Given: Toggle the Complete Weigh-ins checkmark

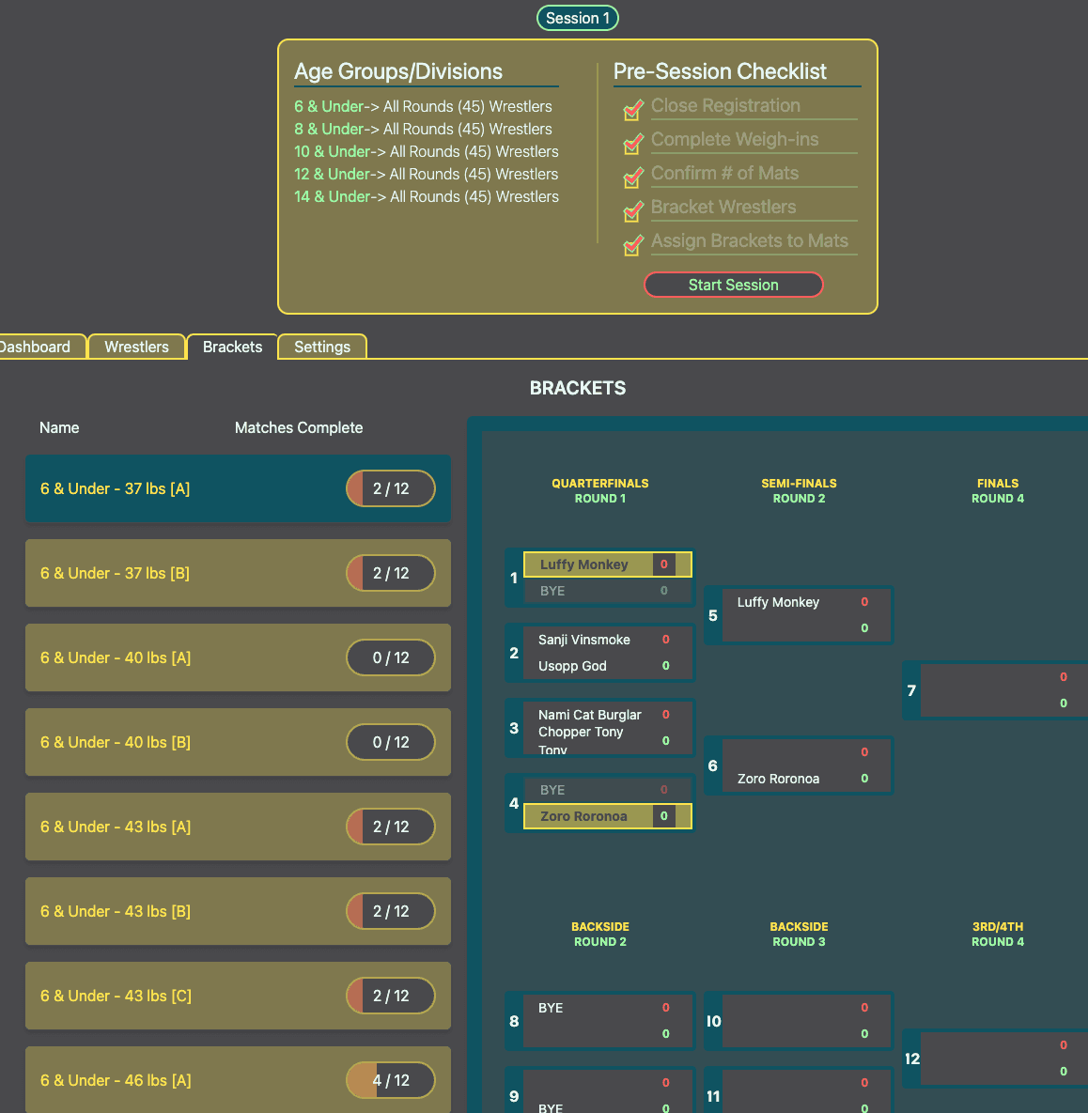Looking at the screenshot, I should tap(633, 144).
